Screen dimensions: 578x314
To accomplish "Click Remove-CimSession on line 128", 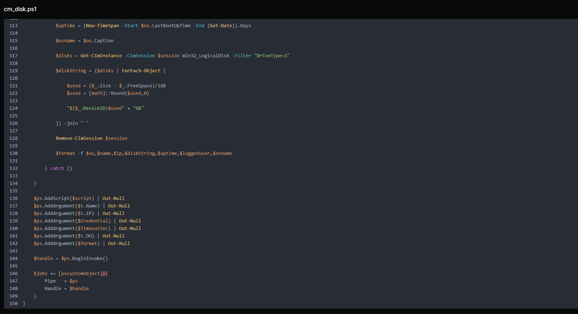I will (x=79, y=138).
